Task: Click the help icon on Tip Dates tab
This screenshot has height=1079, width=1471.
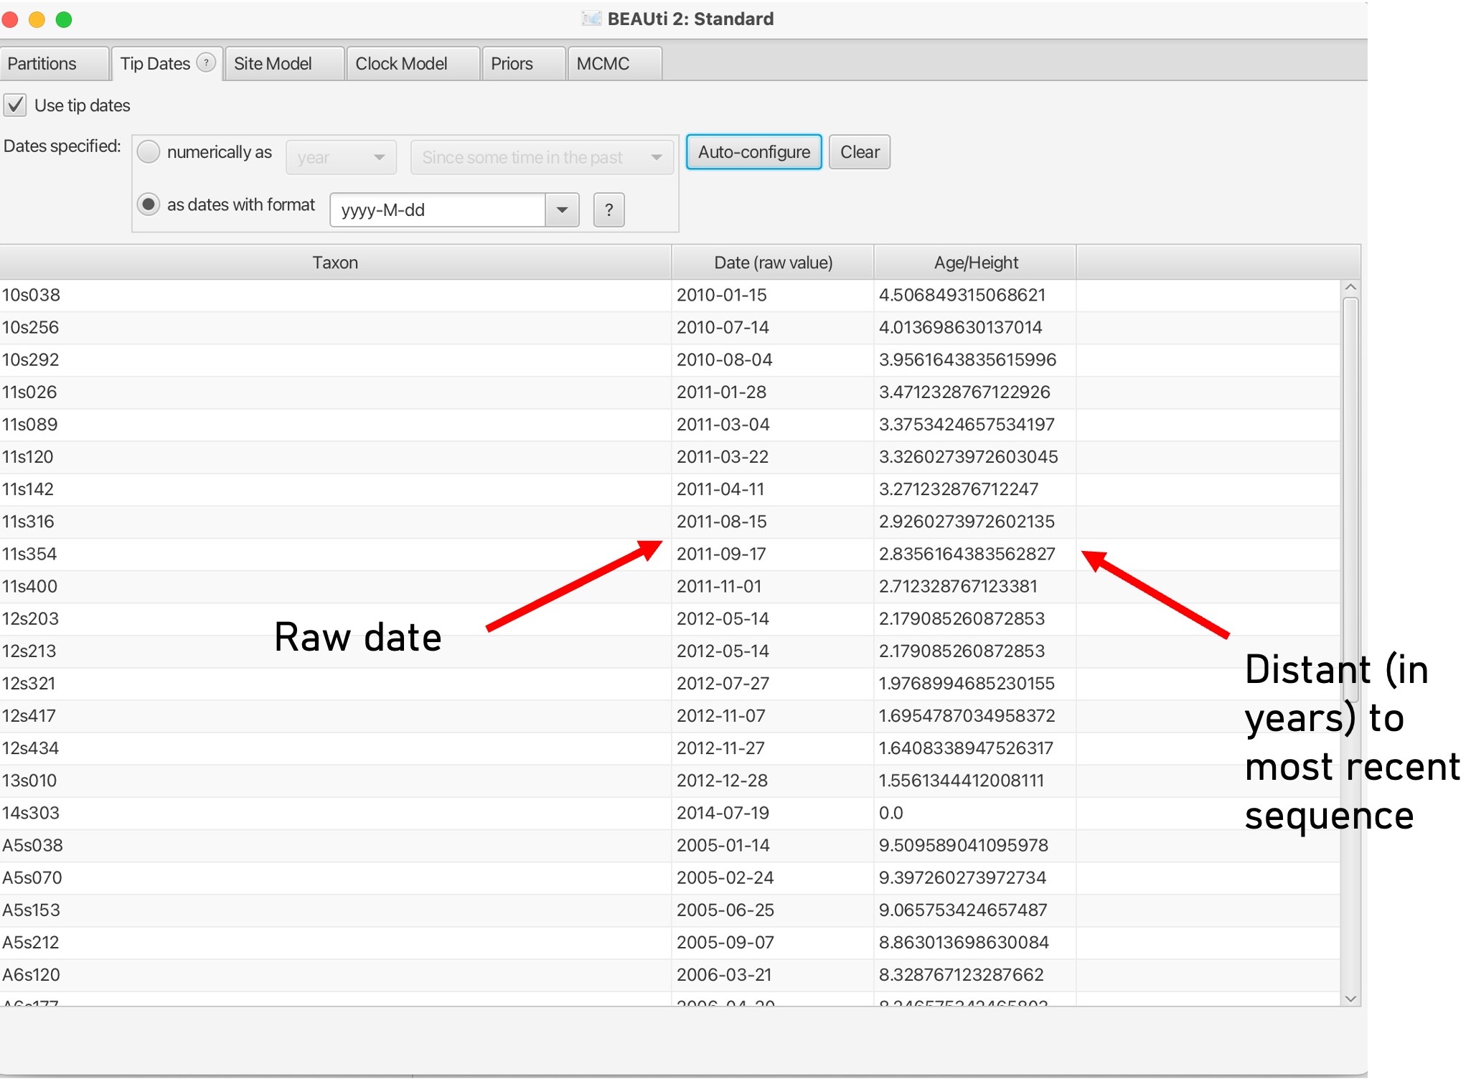Action: 206,62
